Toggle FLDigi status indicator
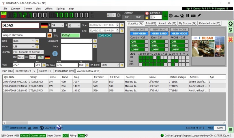234x138 pixels. (73, 135)
